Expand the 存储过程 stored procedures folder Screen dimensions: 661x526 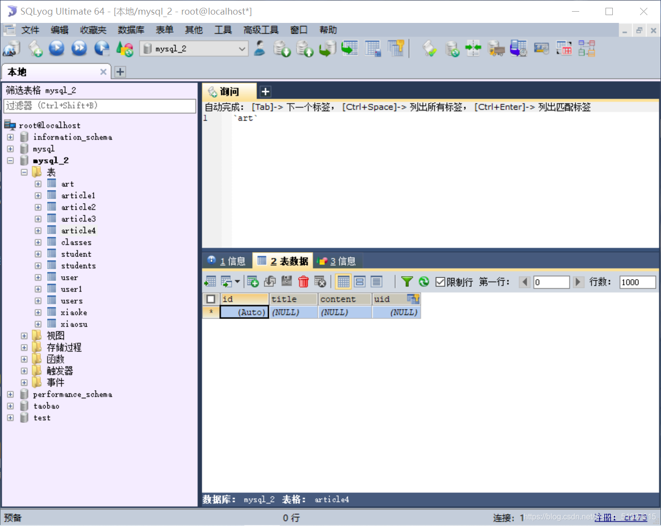click(x=24, y=348)
